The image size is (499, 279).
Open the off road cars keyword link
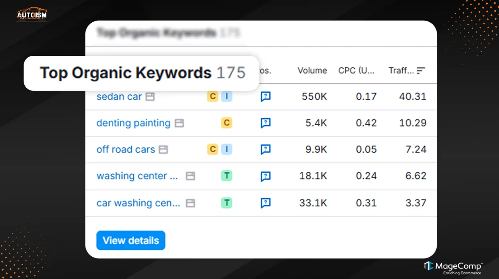(x=126, y=149)
